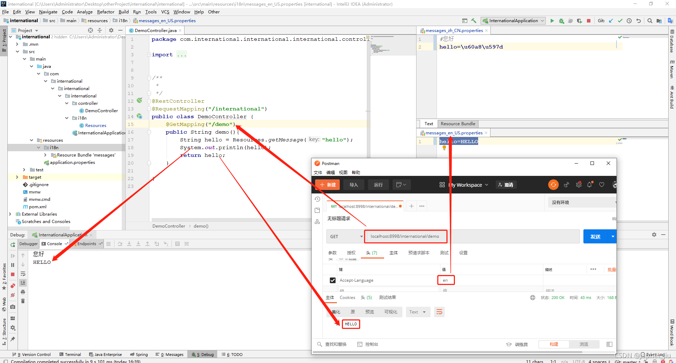The width and height of the screenshot is (676, 363).
Task: Pause program icon in Debug sidebar
Action: (13, 265)
